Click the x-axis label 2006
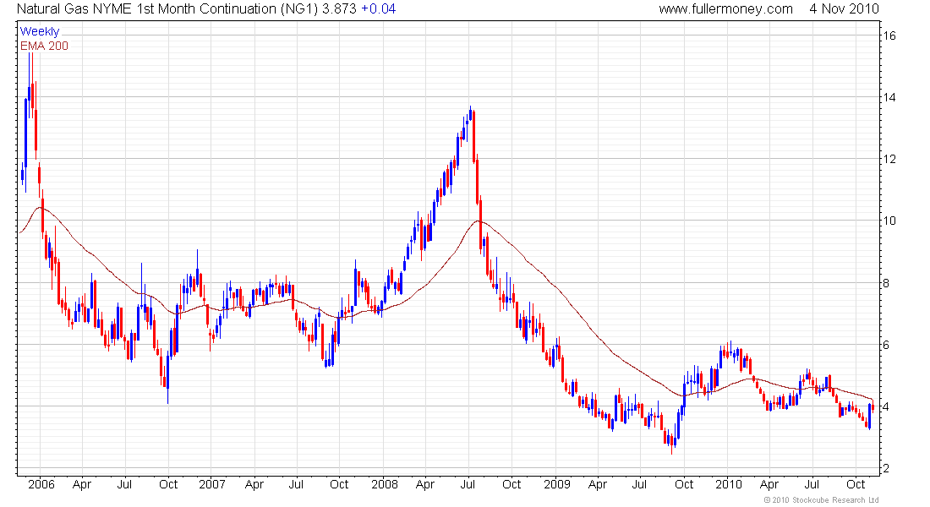 pos(41,484)
